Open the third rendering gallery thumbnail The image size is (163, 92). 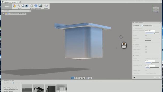(x=50, y=88)
